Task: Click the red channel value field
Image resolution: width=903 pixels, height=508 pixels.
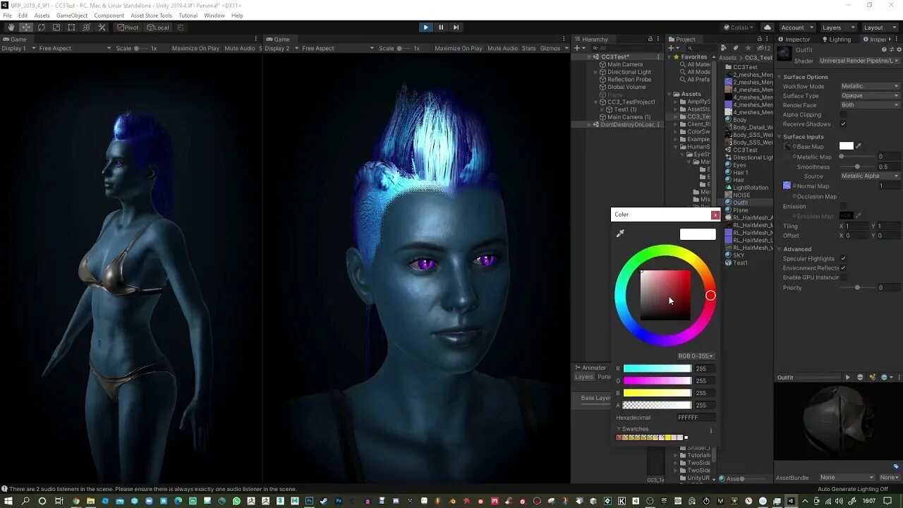Action: [x=704, y=368]
